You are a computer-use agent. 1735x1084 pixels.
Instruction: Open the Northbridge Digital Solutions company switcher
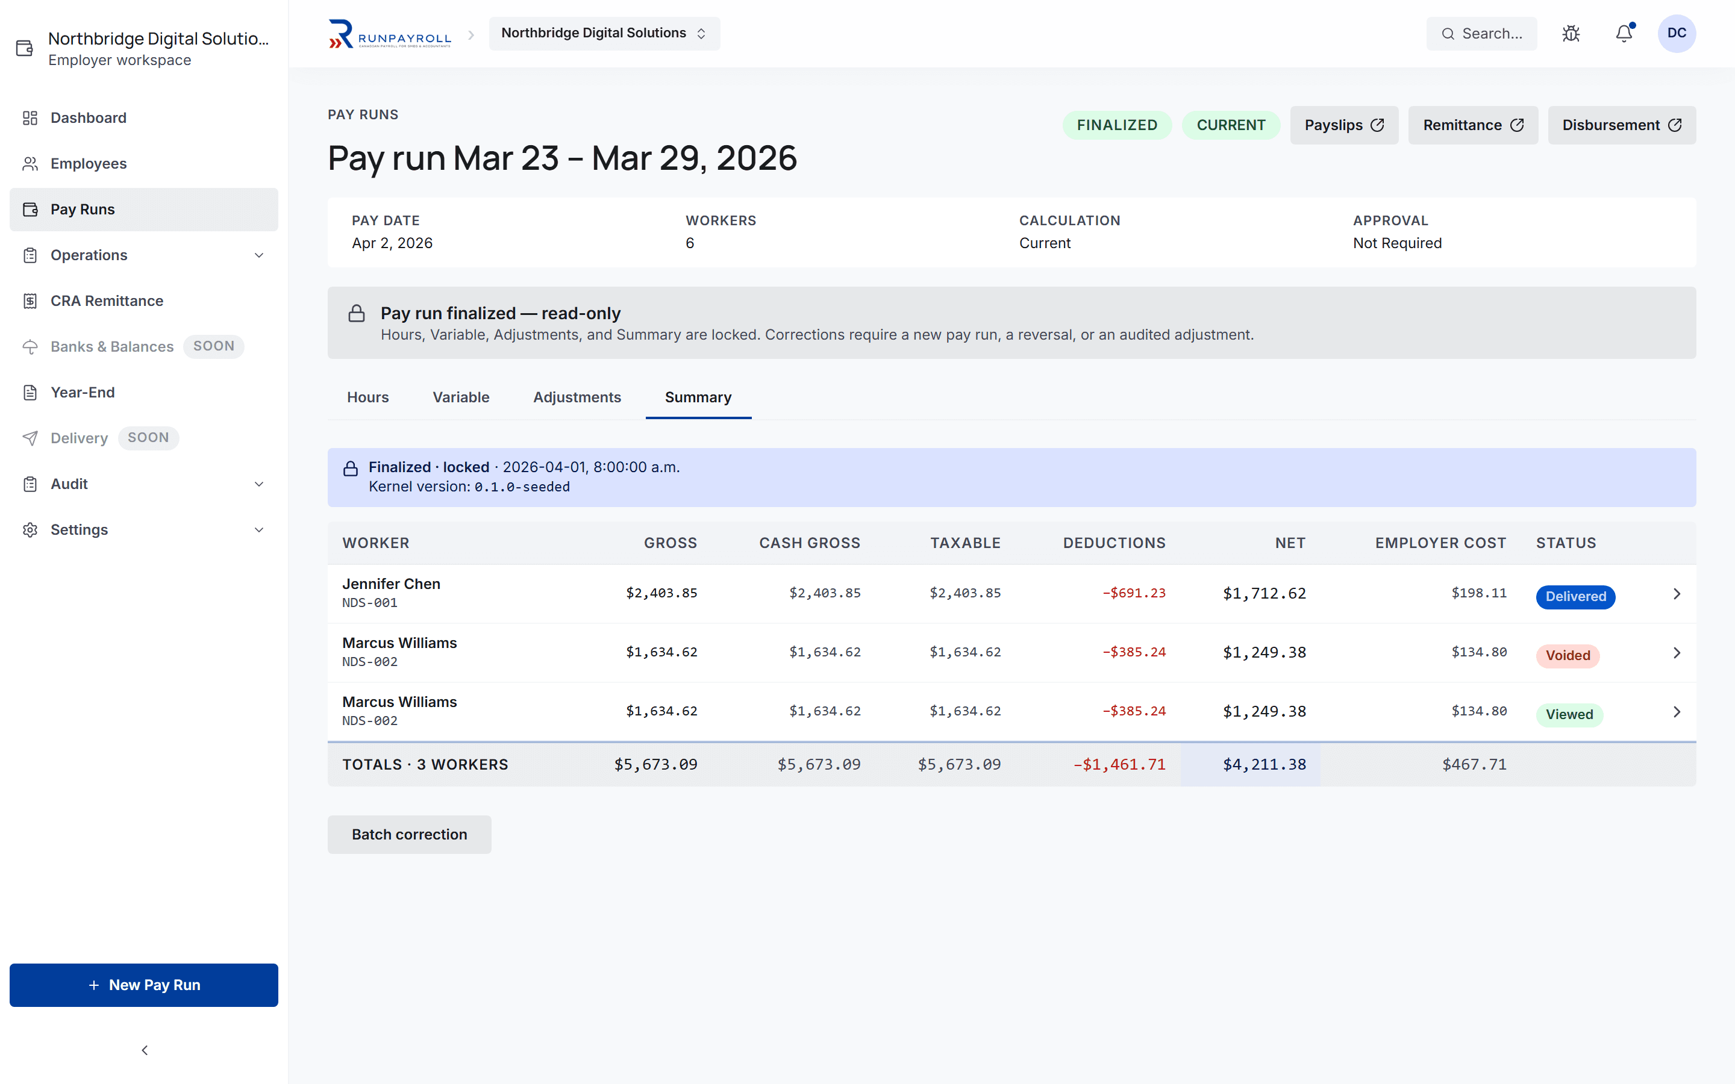pos(604,34)
